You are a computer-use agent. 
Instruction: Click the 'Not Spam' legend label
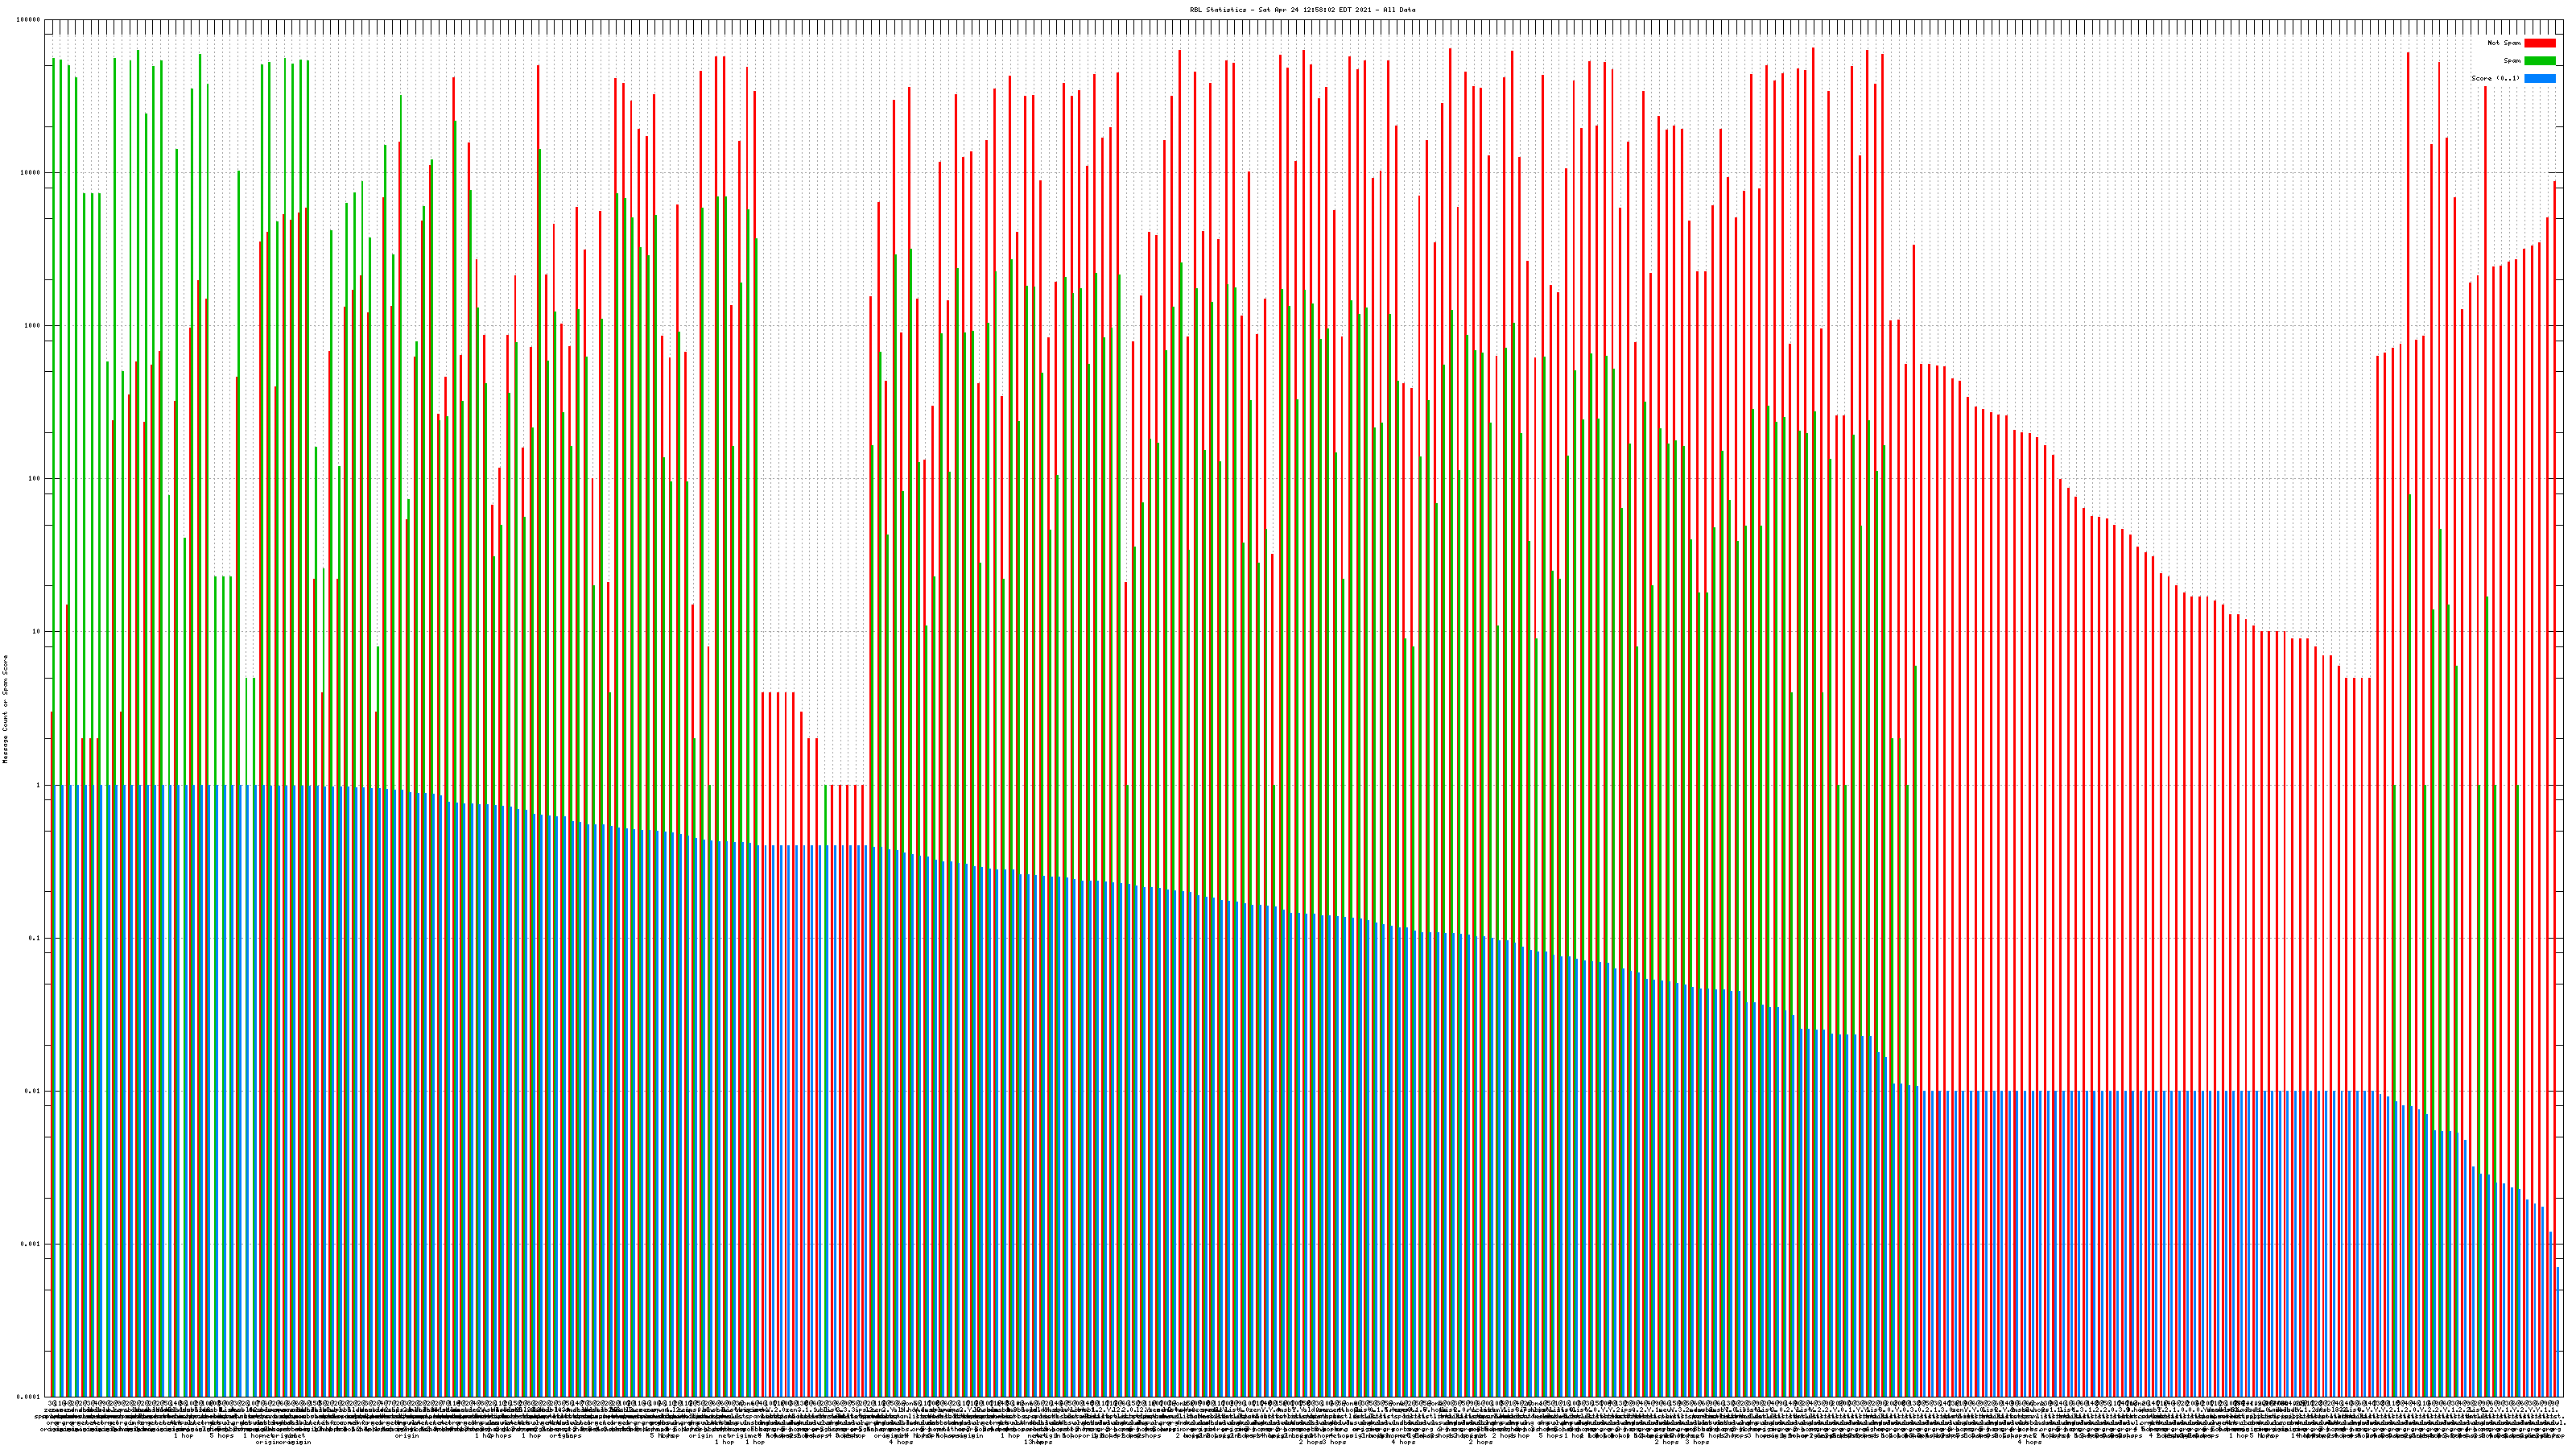click(2504, 43)
